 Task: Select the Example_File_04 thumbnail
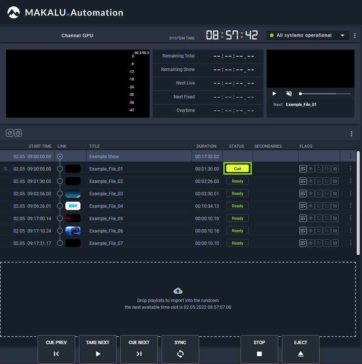tap(73, 206)
